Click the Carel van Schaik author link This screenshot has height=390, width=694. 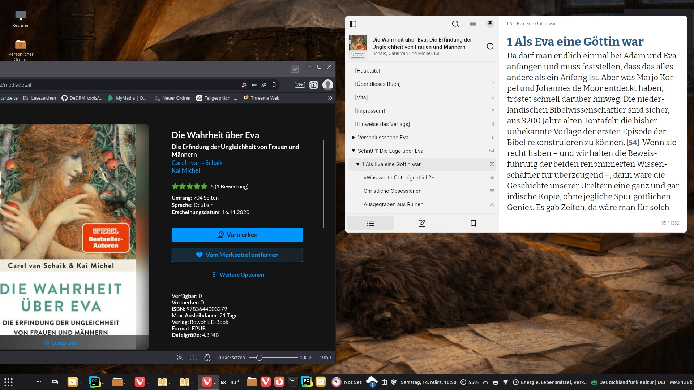pos(197,163)
